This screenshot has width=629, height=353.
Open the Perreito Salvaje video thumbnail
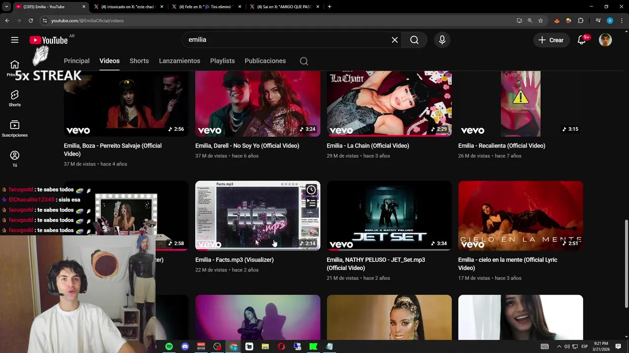point(126,103)
